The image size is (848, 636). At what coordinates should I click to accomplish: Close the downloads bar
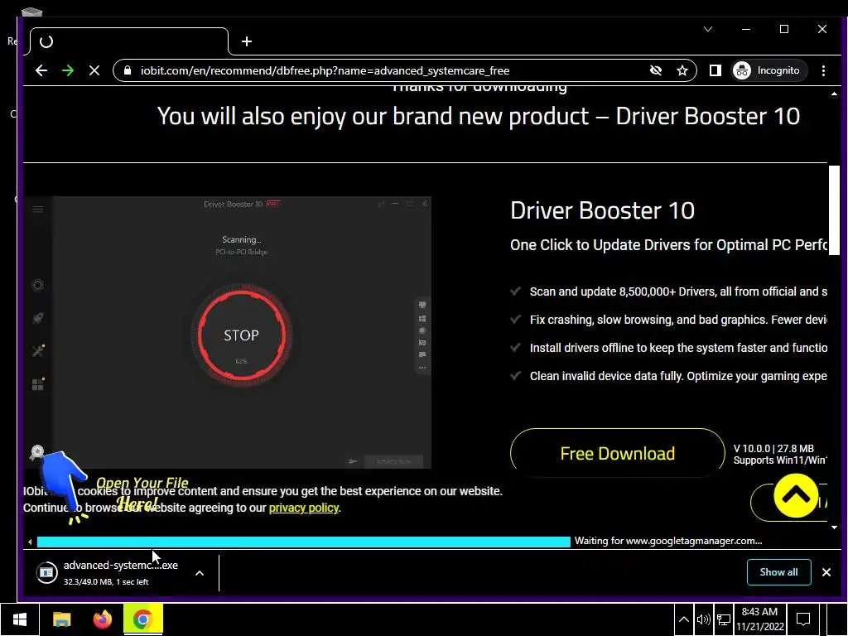point(826,572)
